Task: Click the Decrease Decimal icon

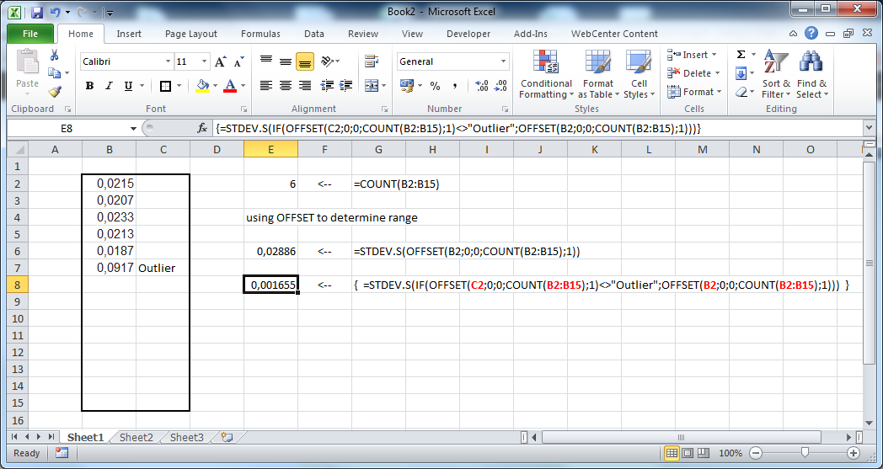Action: (500, 86)
